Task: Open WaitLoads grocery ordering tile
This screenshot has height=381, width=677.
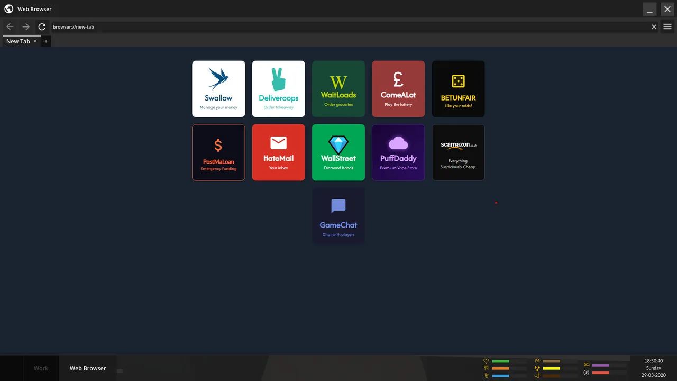Action: click(x=338, y=89)
